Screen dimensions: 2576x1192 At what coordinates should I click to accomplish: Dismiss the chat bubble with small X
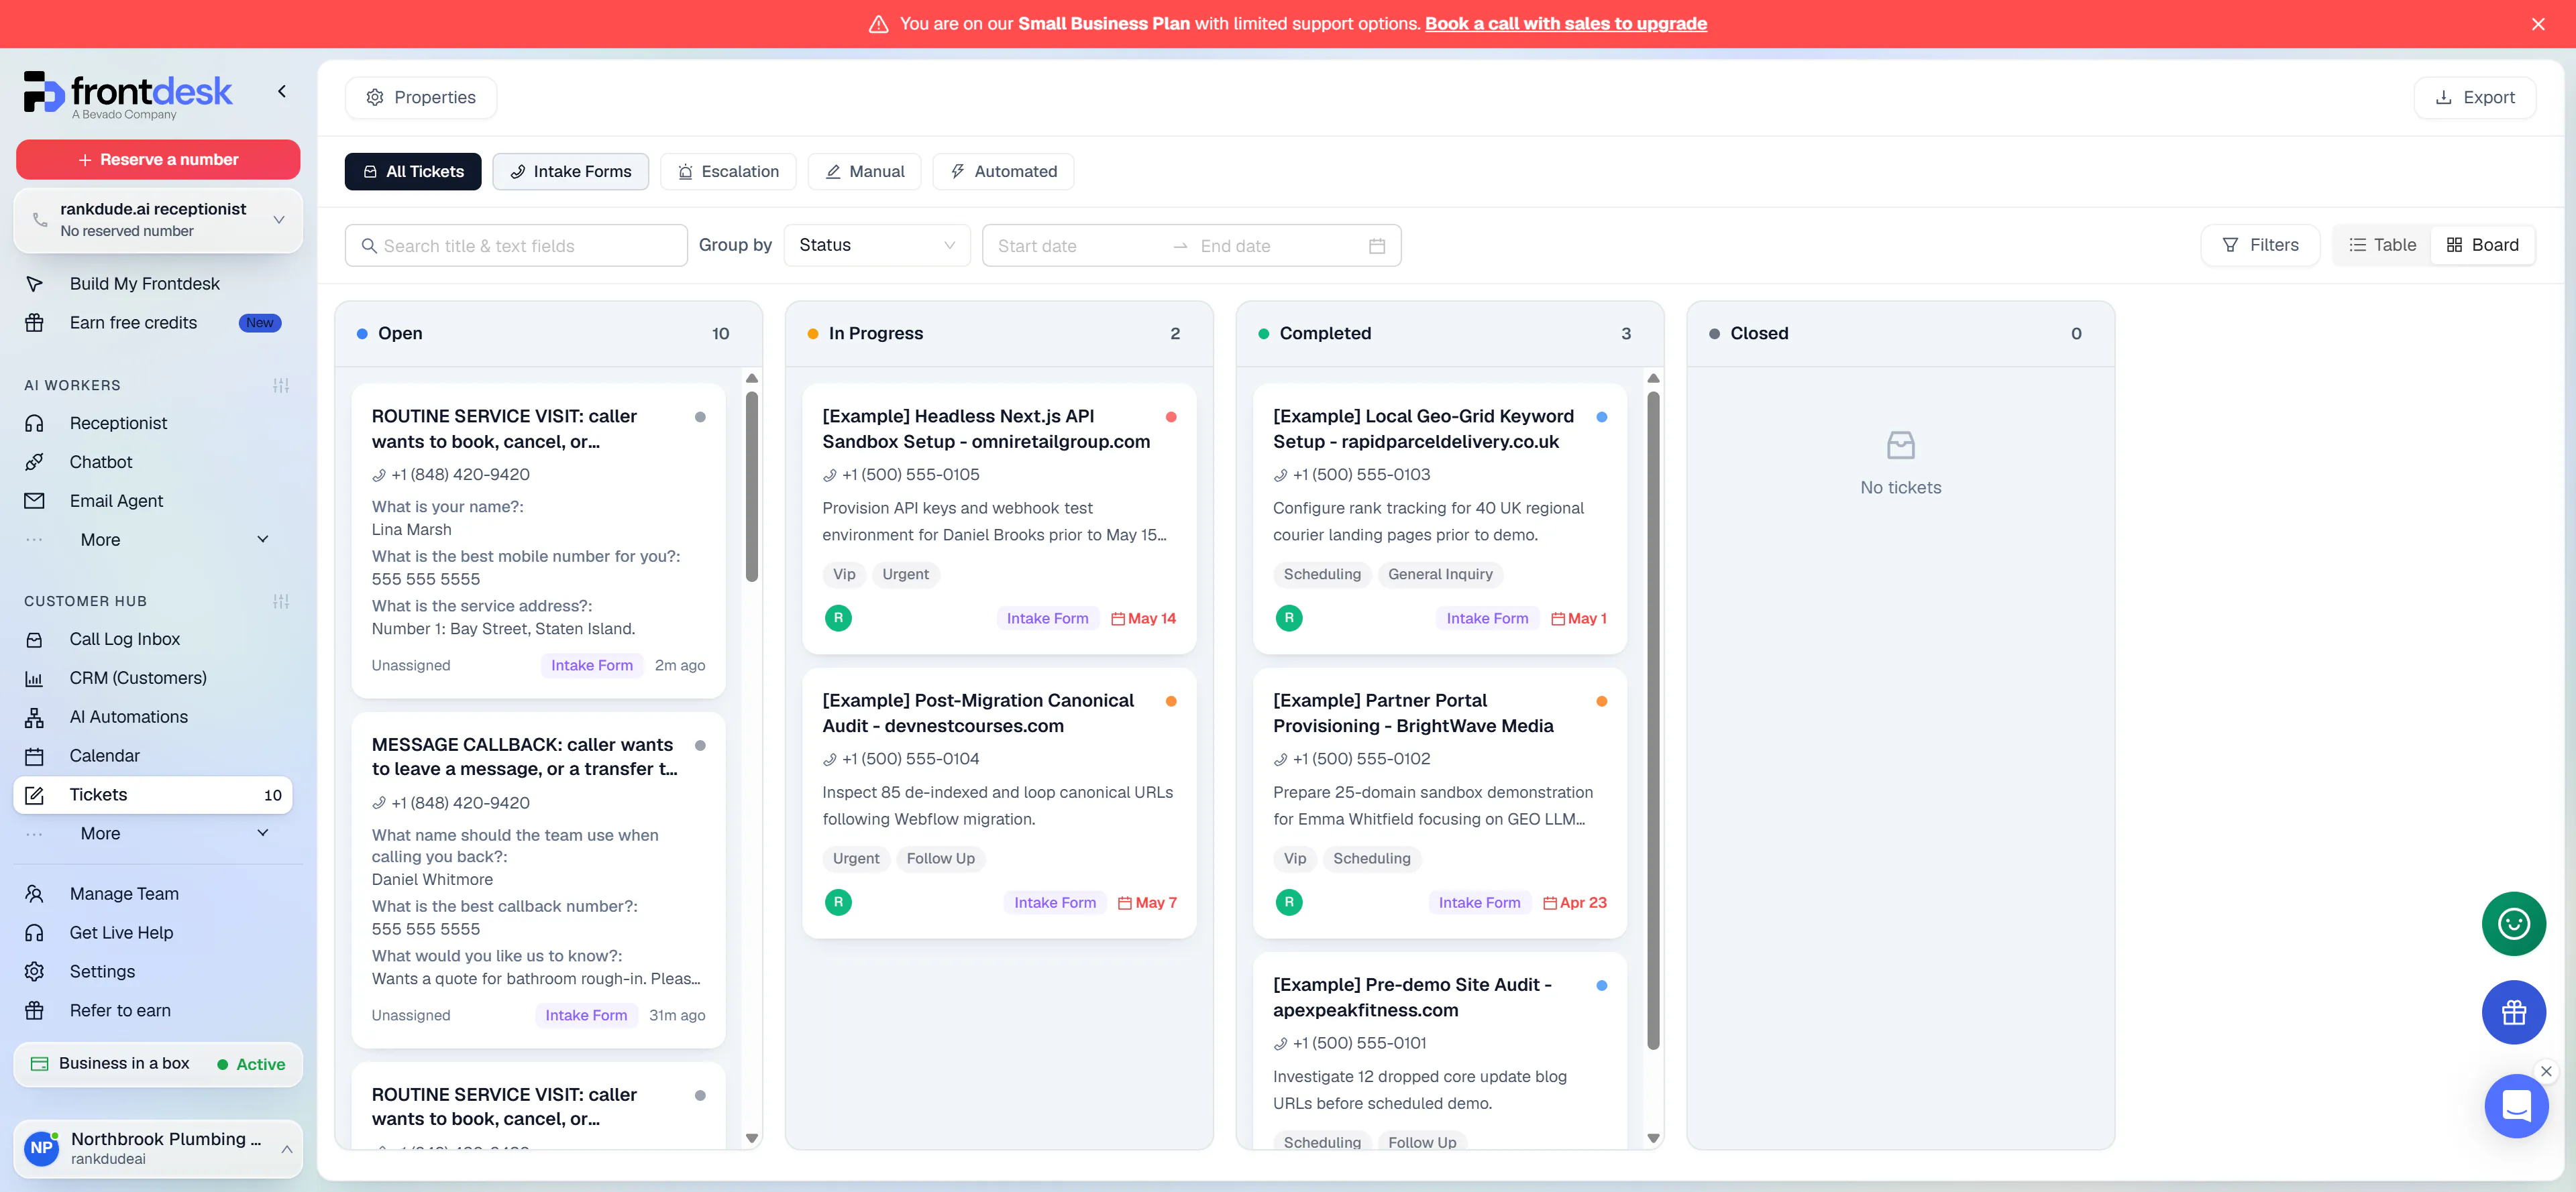coord(2546,1071)
